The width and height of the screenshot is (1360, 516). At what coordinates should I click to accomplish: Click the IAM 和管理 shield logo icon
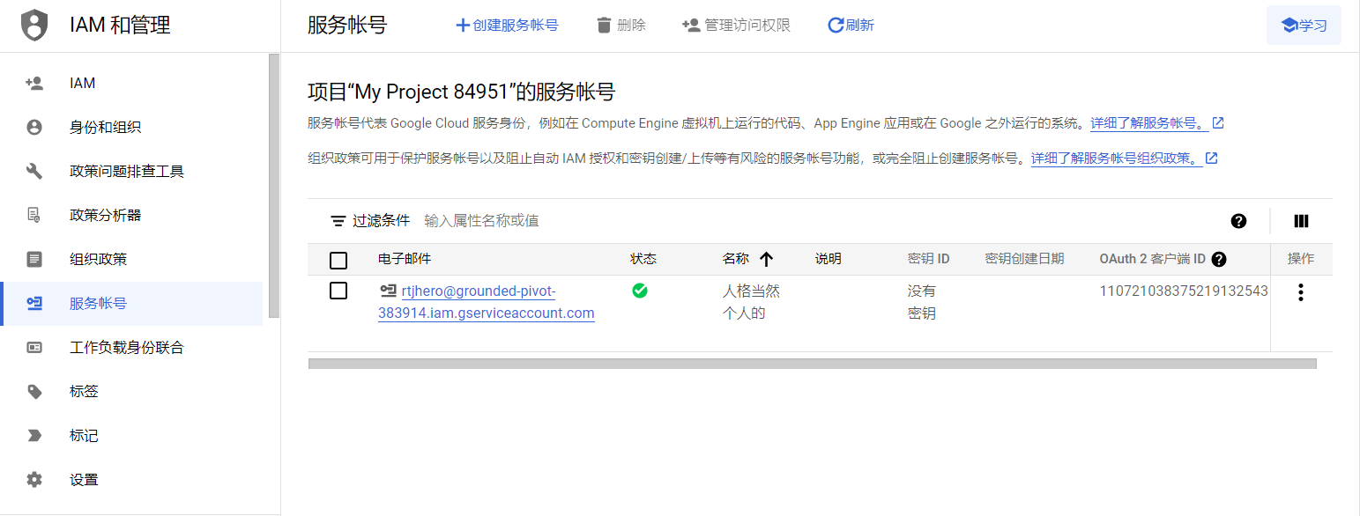(x=34, y=26)
